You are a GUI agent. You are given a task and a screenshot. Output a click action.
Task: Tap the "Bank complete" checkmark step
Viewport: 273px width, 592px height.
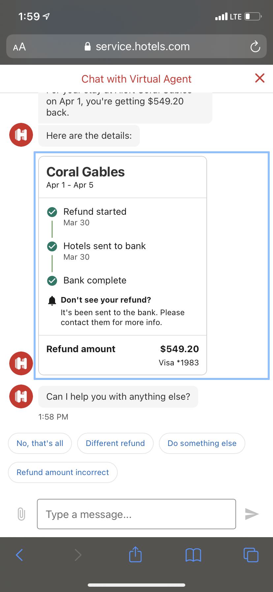tap(52, 281)
